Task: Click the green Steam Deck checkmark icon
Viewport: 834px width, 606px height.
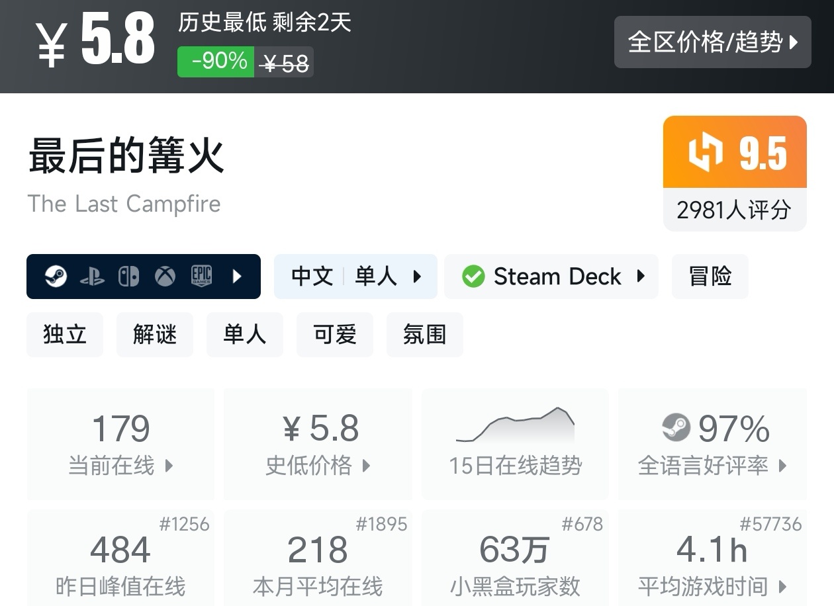Action: pos(473,276)
